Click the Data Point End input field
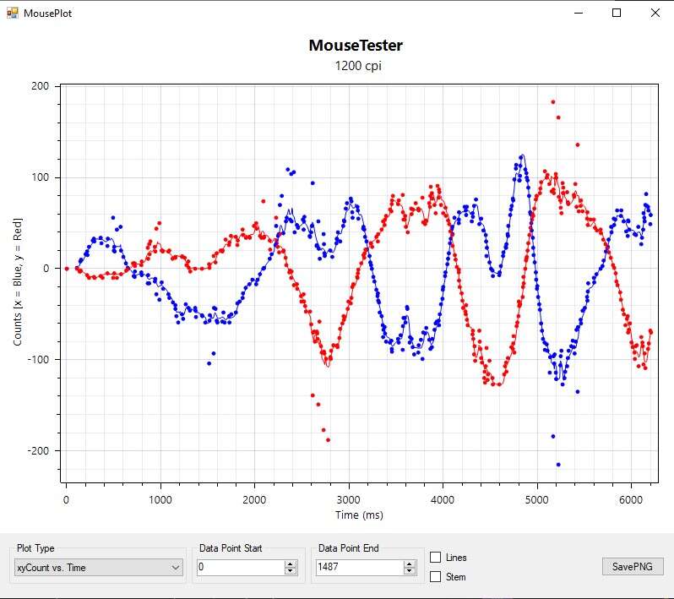The width and height of the screenshot is (674, 599). [360, 568]
